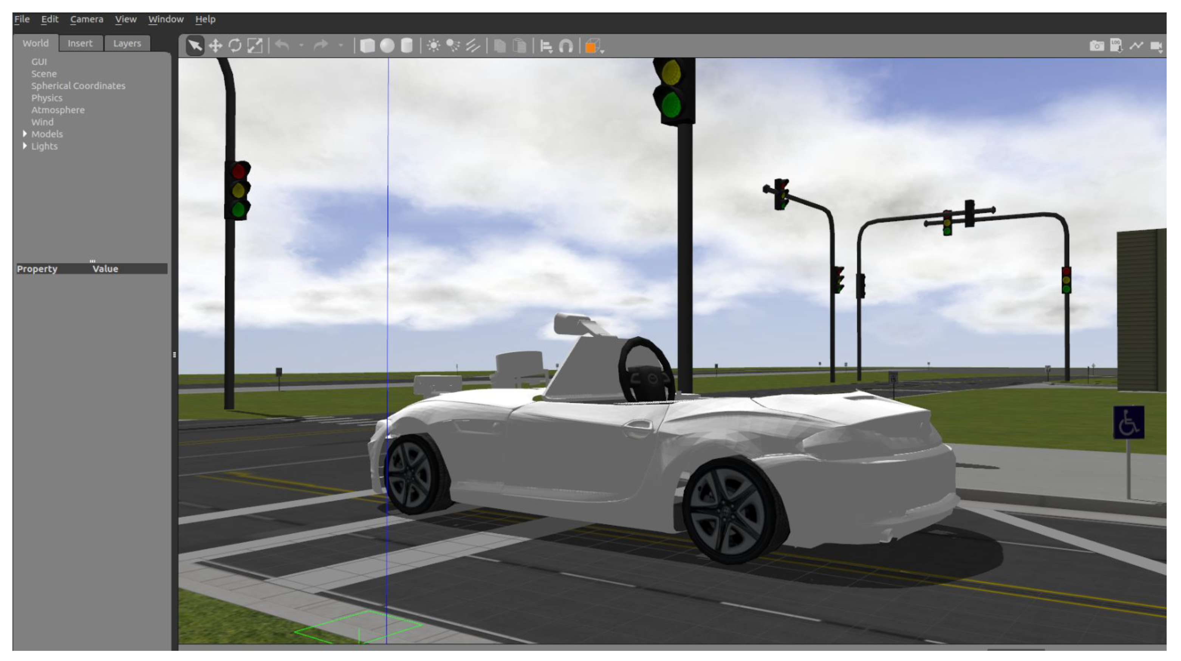Select the Scale mode tool
The height and width of the screenshot is (661, 1181).
(255, 46)
